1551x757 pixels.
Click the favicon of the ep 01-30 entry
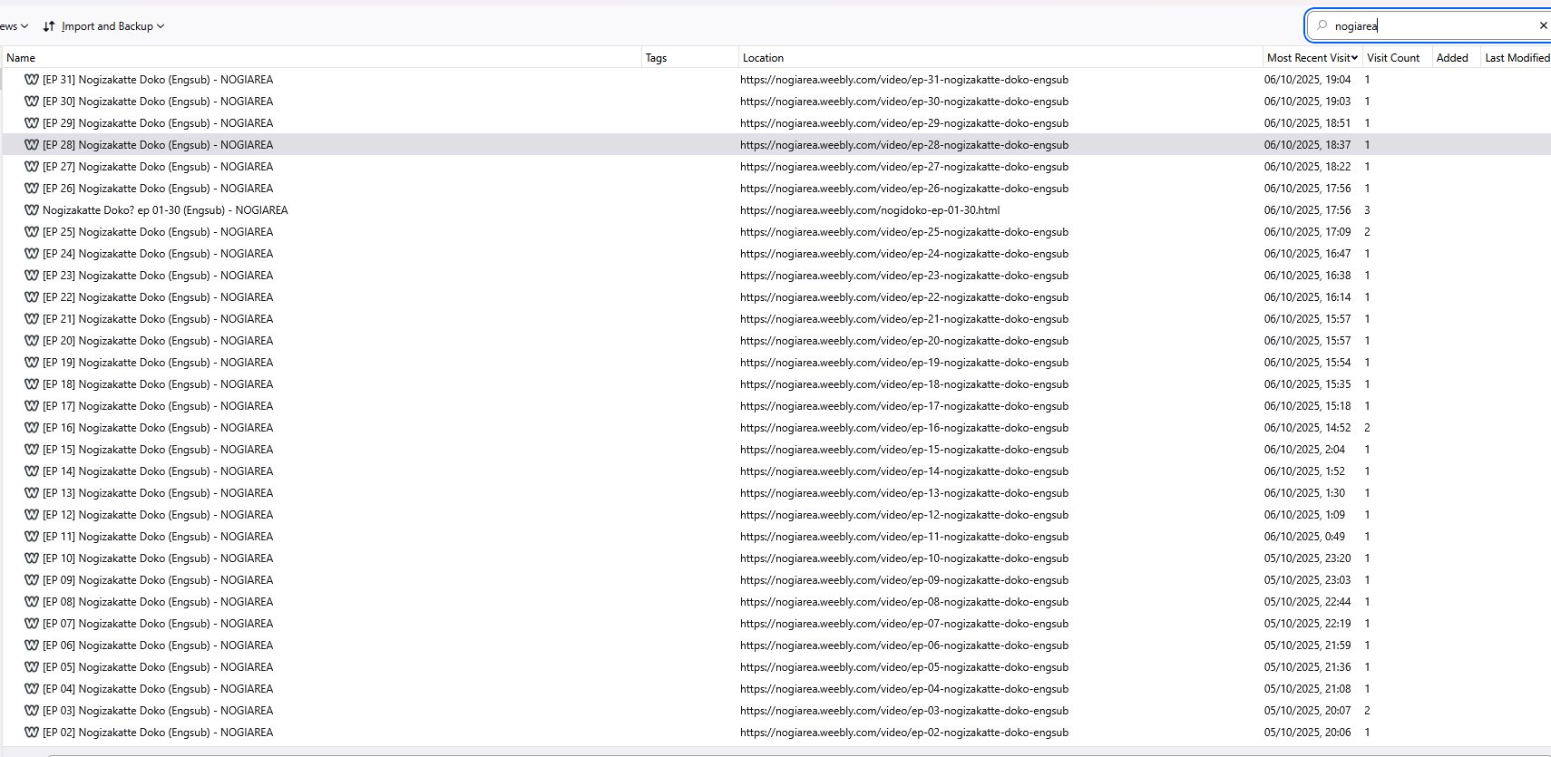[32, 210]
